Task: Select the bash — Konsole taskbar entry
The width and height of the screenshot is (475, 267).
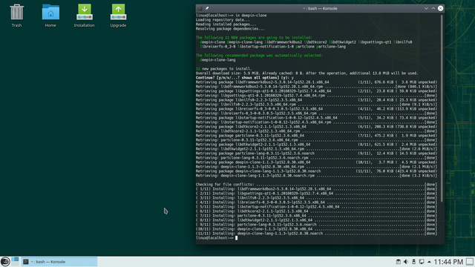Action: point(59,262)
